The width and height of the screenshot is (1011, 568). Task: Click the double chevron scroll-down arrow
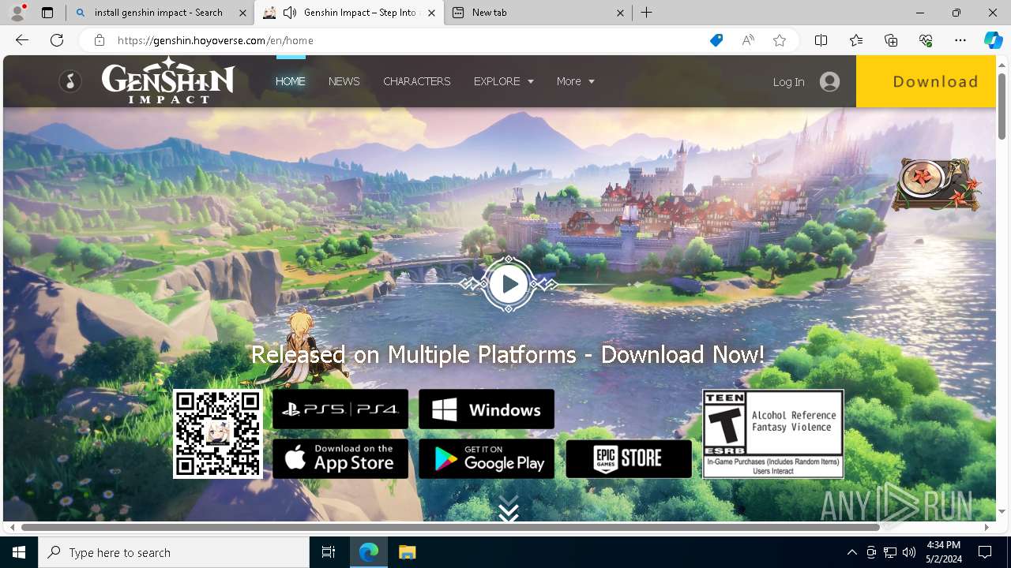[x=509, y=509]
